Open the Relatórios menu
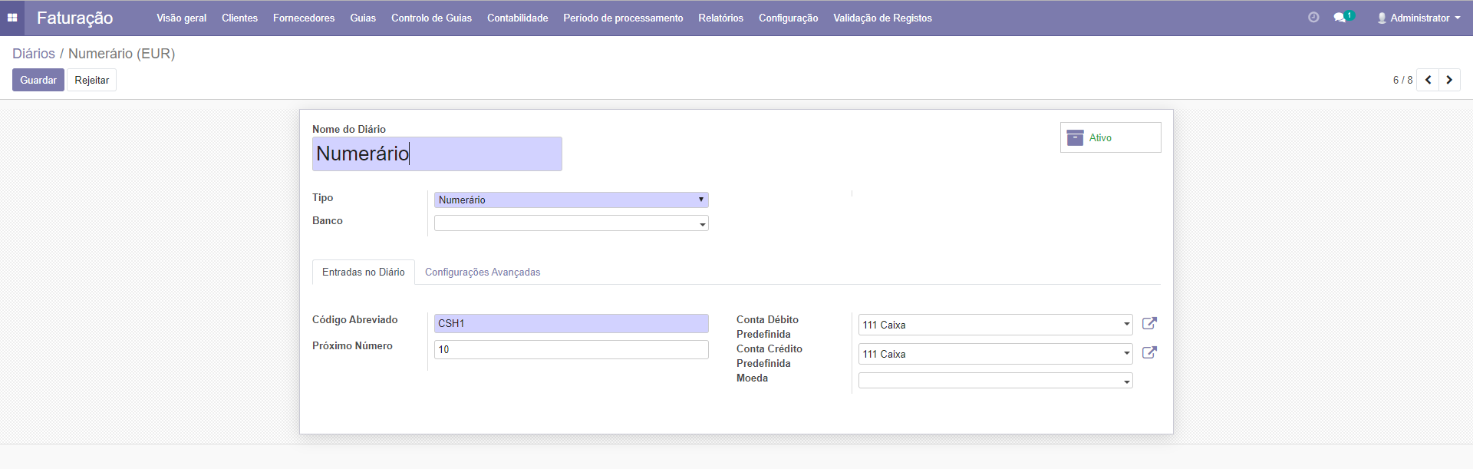Image resolution: width=1473 pixels, height=469 pixels. (x=720, y=18)
